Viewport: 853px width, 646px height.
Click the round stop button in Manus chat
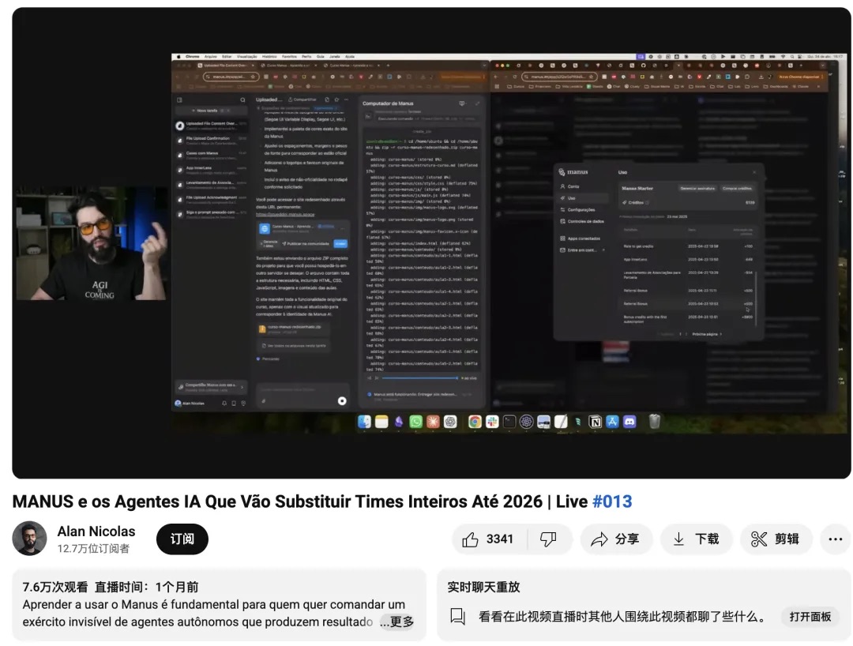(342, 400)
